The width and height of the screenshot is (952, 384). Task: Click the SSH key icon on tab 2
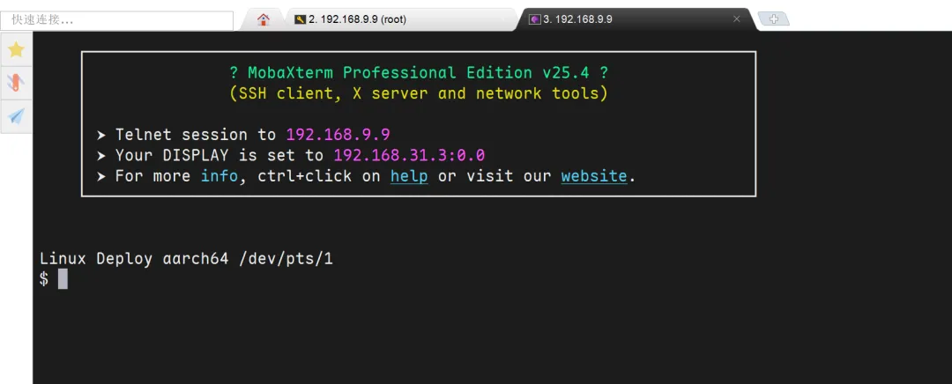point(300,19)
